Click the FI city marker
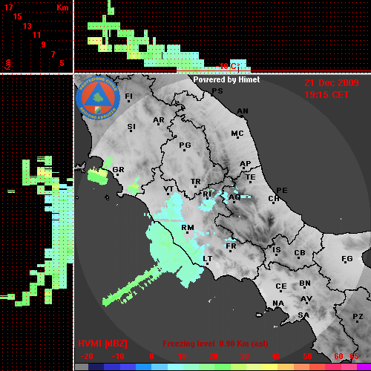Screen dimensions: 371x371 (128, 97)
